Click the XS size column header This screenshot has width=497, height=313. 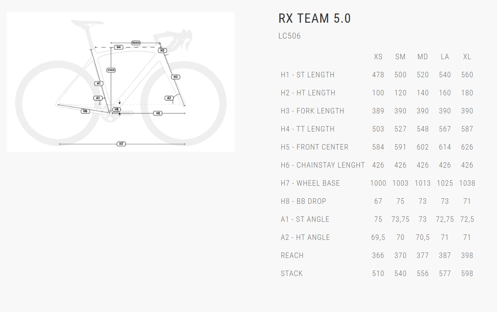(x=378, y=57)
